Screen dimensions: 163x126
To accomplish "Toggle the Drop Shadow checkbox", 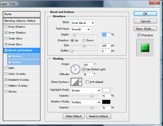I will click(6, 27).
